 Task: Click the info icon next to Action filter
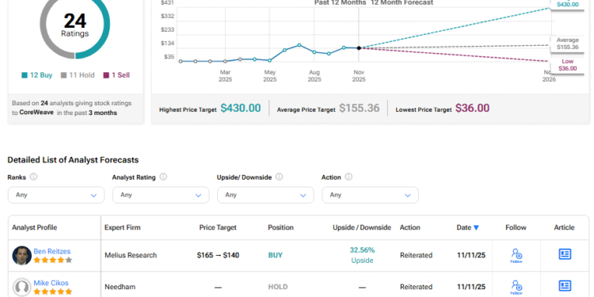[348, 177]
